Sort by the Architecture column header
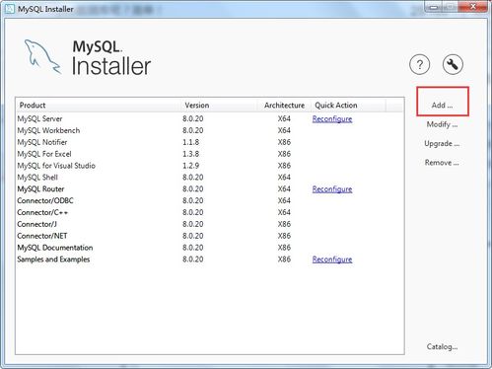 pyautogui.click(x=284, y=106)
